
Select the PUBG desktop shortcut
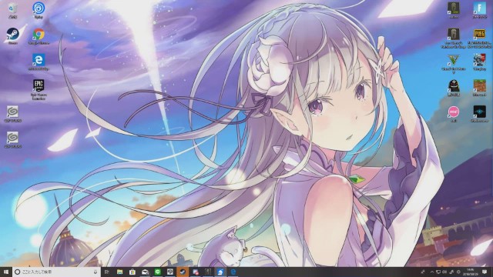(x=479, y=38)
